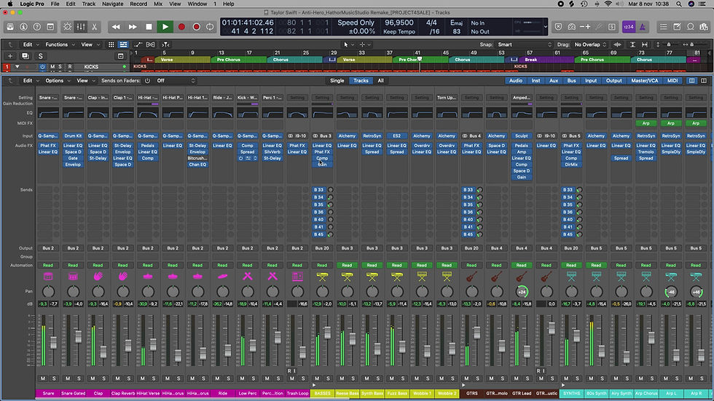Toggle the Audio channel filter button
This screenshot has height=401, width=714.
click(x=516, y=81)
